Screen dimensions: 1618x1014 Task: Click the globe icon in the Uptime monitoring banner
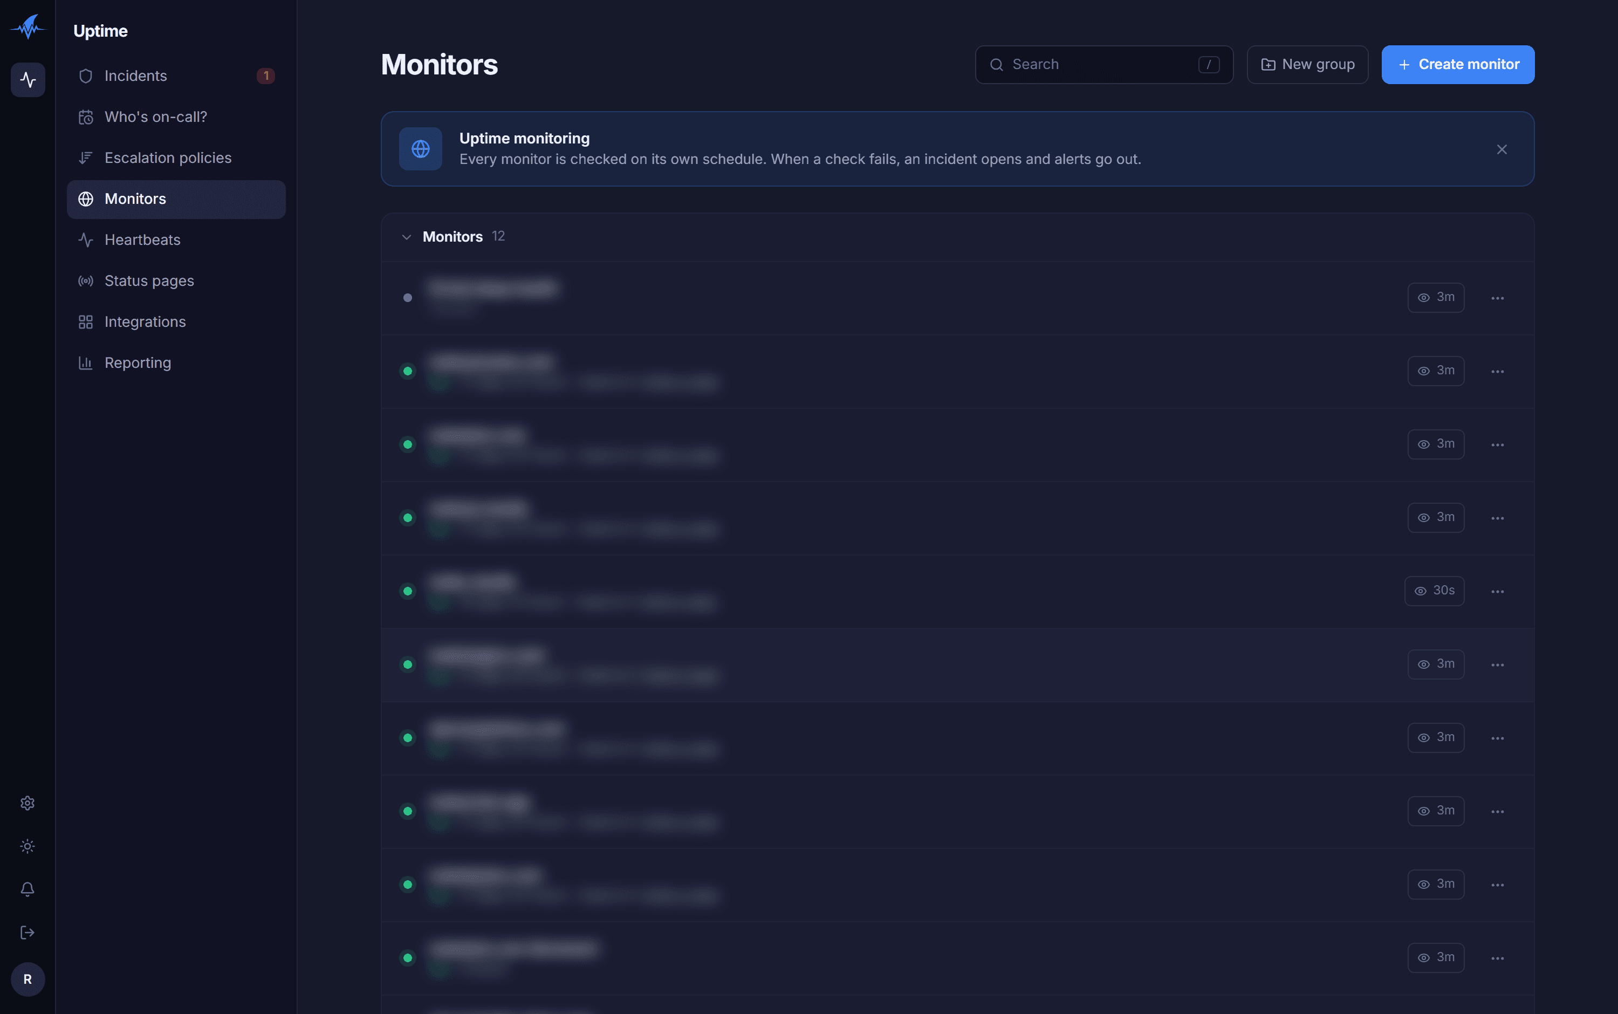point(421,149)
